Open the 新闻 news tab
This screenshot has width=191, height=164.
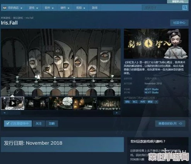click(x=95, y=8)
